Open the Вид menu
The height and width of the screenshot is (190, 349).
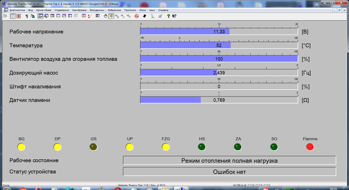pyautogui.click(x=31, y=10)
